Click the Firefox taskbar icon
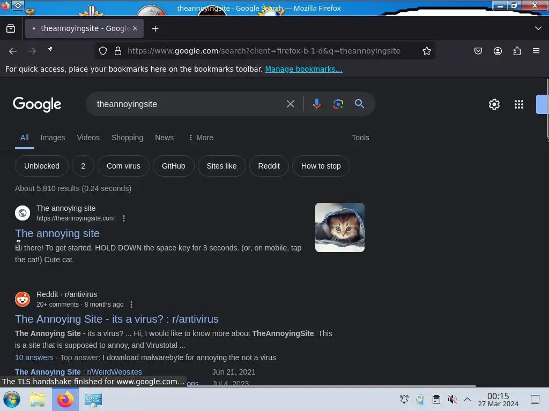This screenshot has width=549, height=411. [x=65, y=399]
